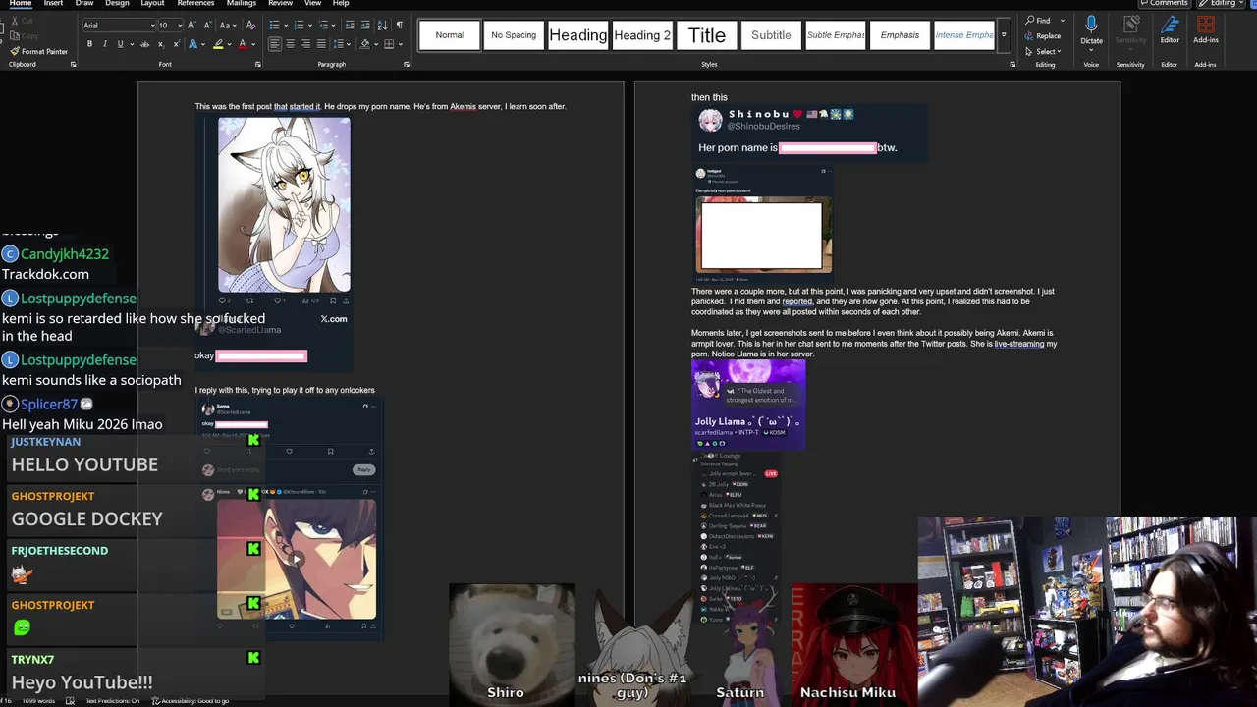Apply the Normal style

tap(449, 35)
